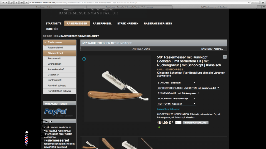The width and height of the screenshot is (266, 149).
Task: Open the RASIERMESSER menu item
Action: 77,23
